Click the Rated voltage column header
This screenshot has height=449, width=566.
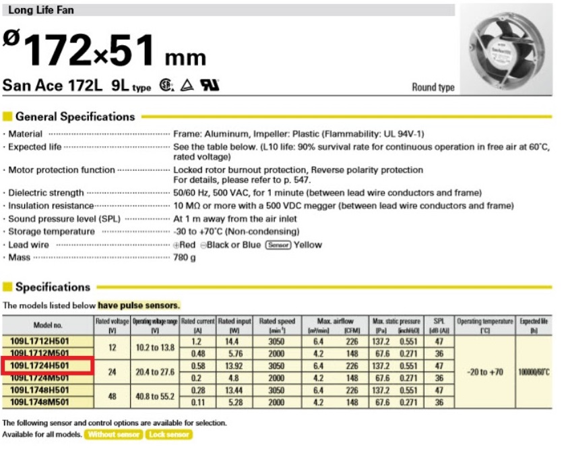(x=113, y=325)
